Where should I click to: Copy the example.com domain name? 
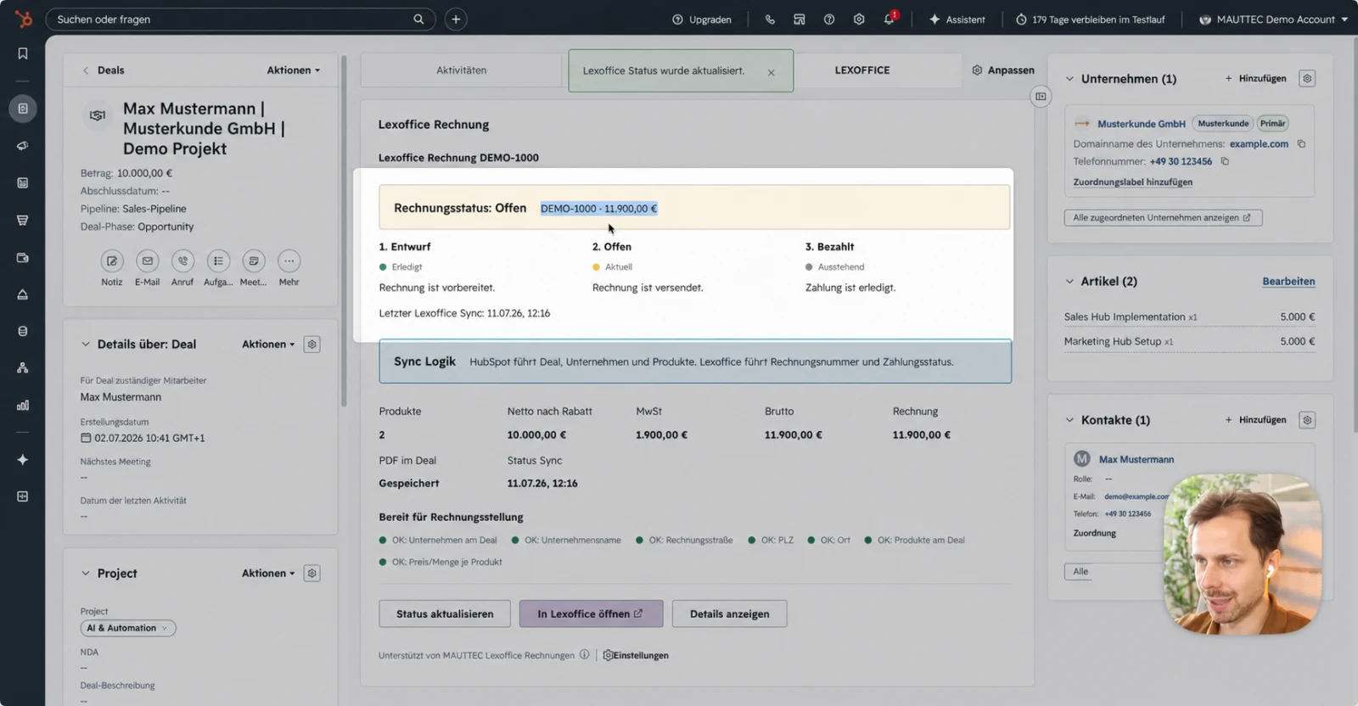[x=1301, y=143]
